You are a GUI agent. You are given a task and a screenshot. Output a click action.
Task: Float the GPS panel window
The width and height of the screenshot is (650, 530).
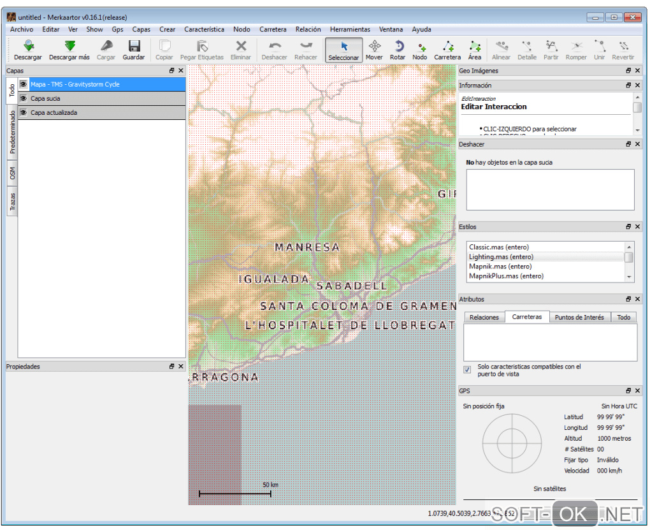pos(628,391)
